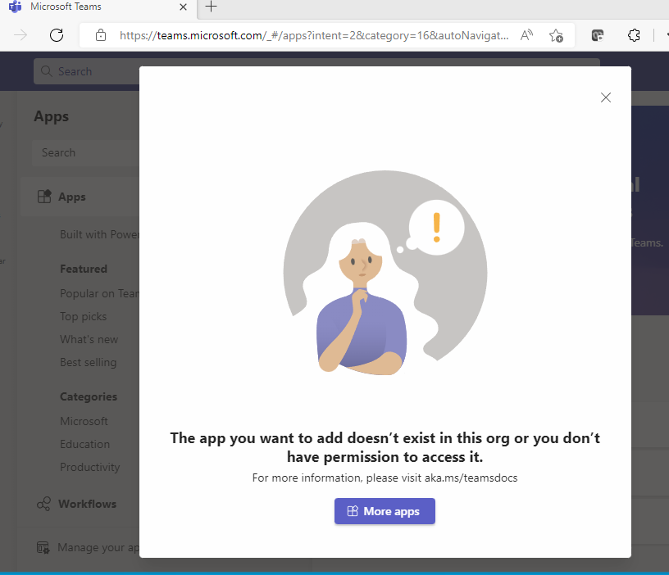Open the Productivity category
Viewport: 669px width, 575px height.
(89, 467)
